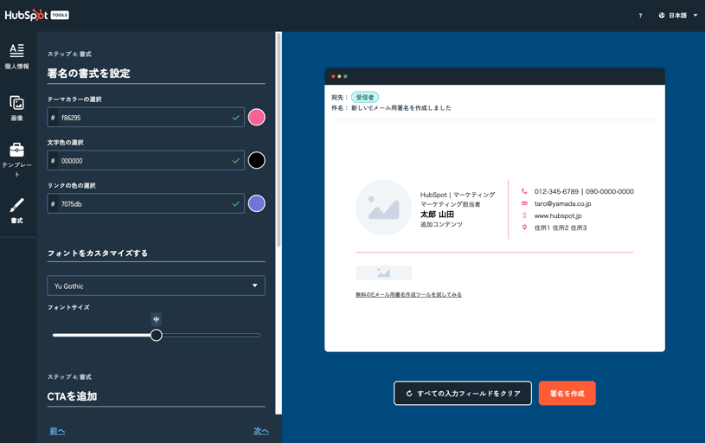Viewport: 705px width, 443px height.
Task: Click the banner image placeholder in preview
Action: (x=383, y=273)
